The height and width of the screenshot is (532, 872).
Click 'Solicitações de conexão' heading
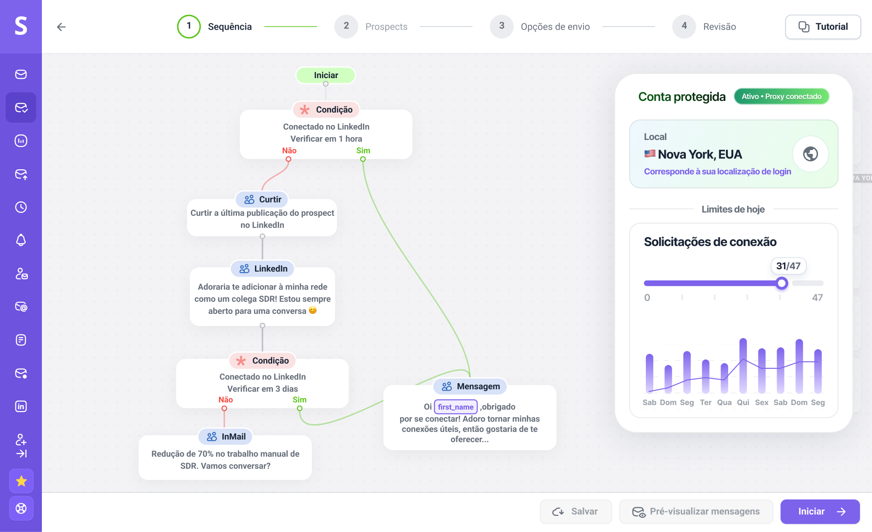click(x=710, y=242)
